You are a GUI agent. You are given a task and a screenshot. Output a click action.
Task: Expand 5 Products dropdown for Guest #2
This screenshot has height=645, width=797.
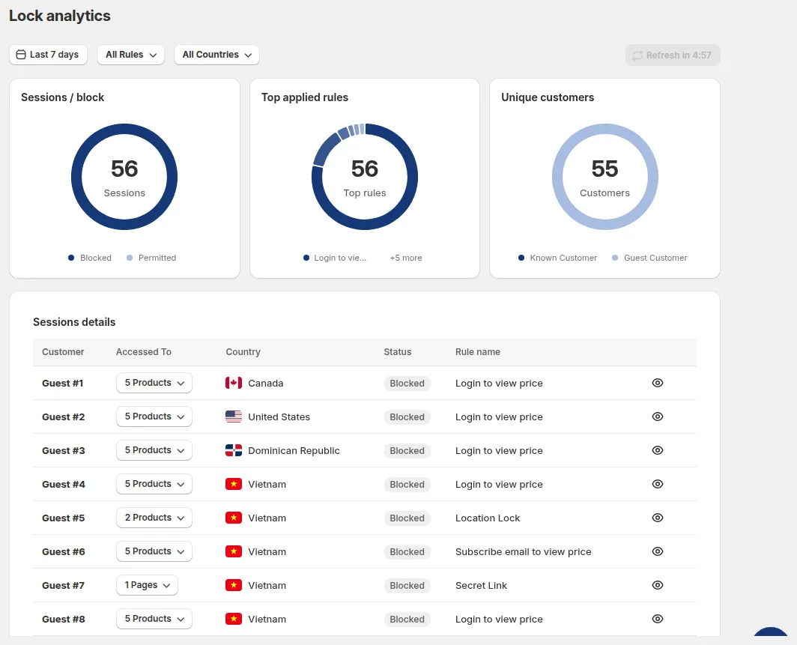(154, 417)
